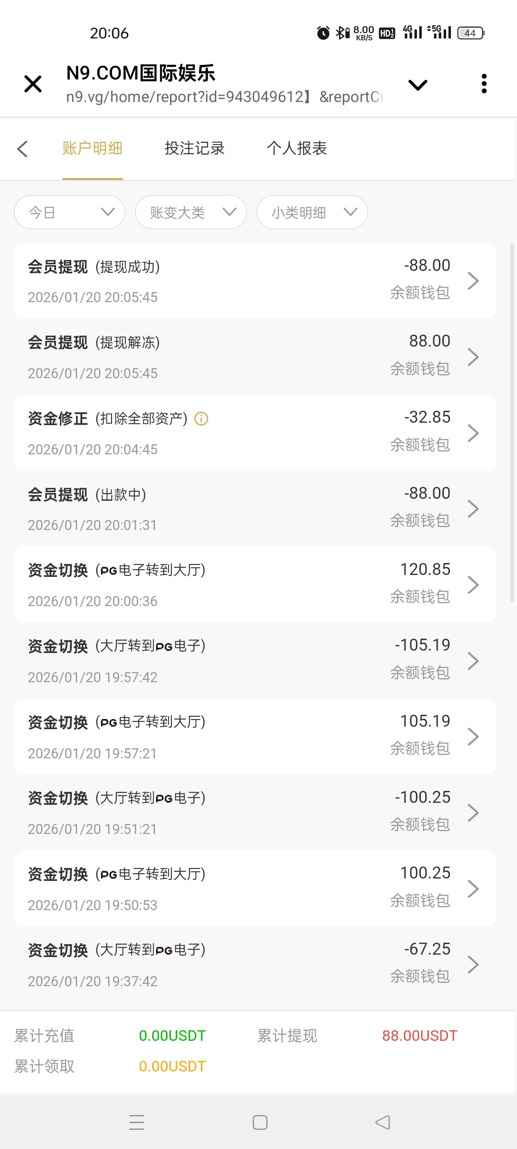
Task: Open the 账变大类 category dropdown
Action: pos(191,212)
